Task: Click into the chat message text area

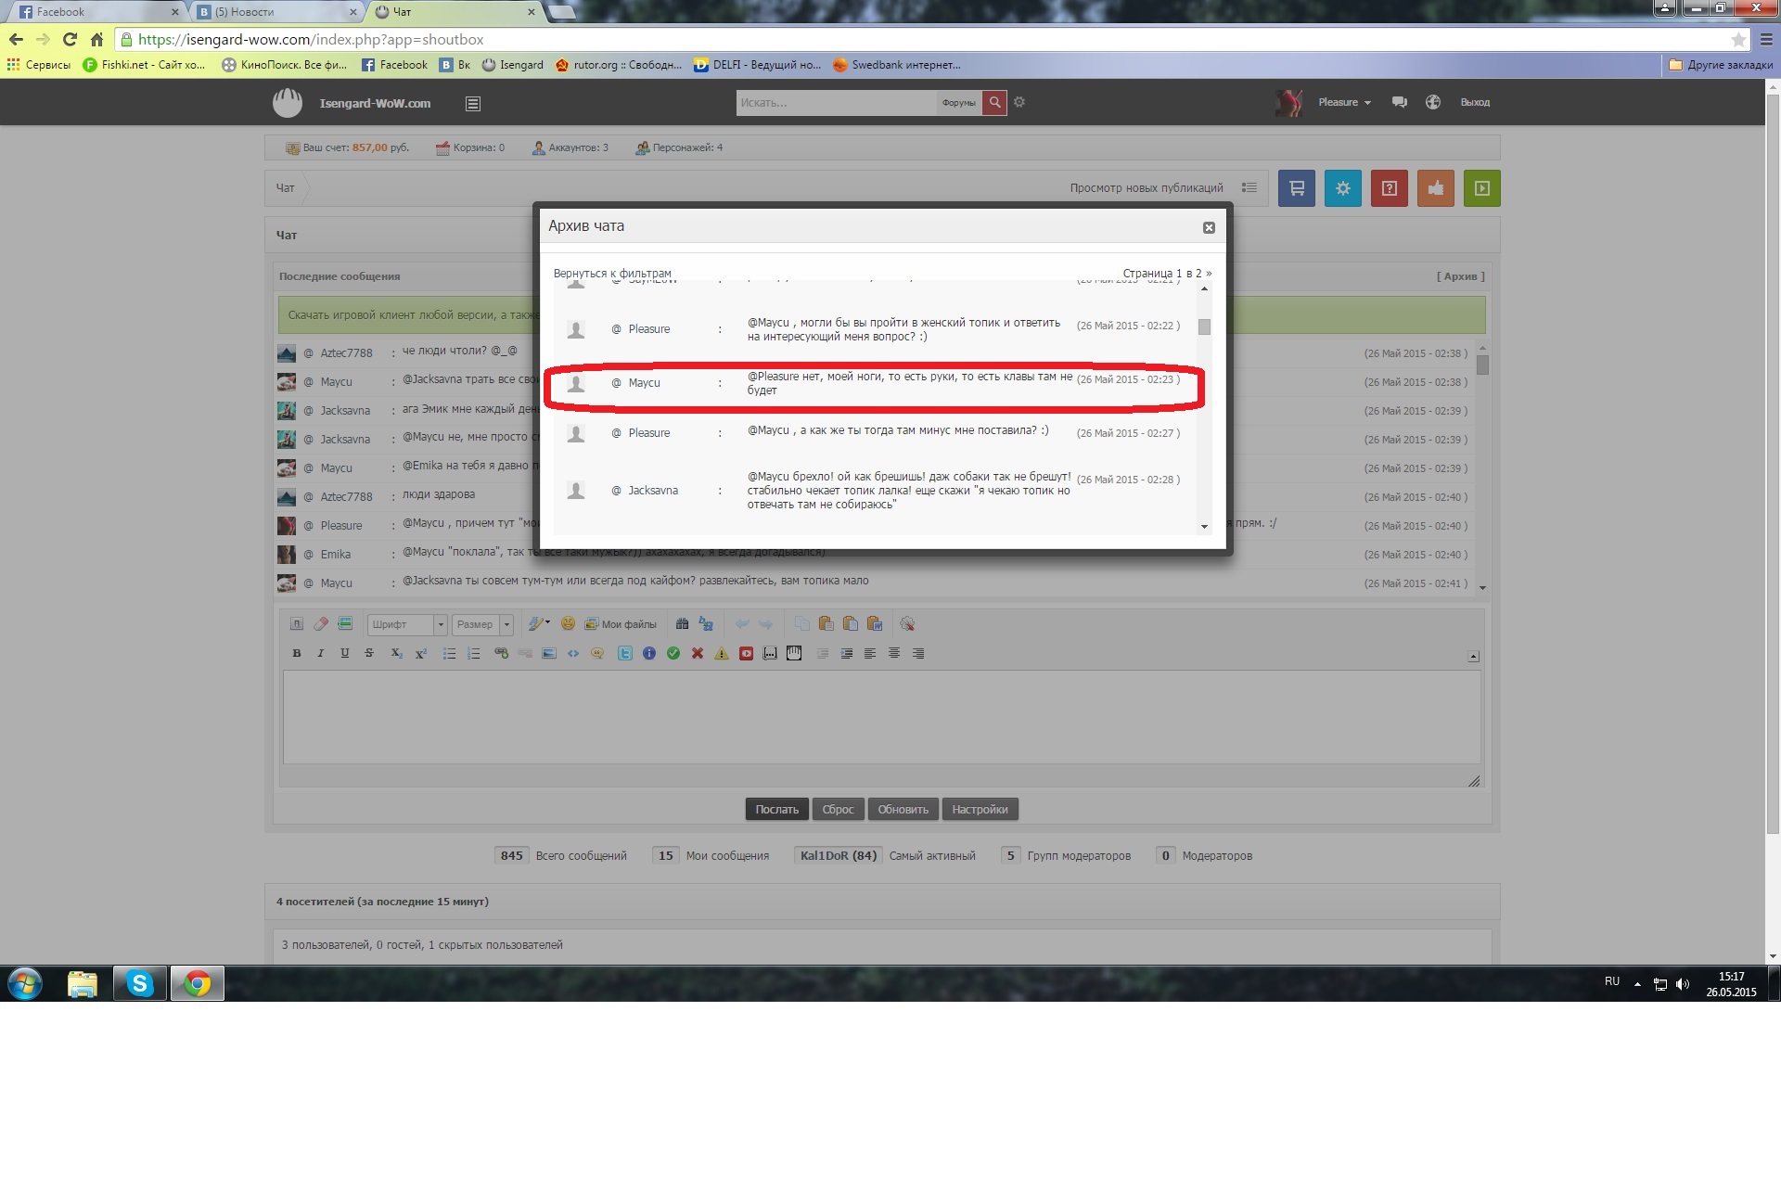Action: pyautogui.click(x=881, y=717)
